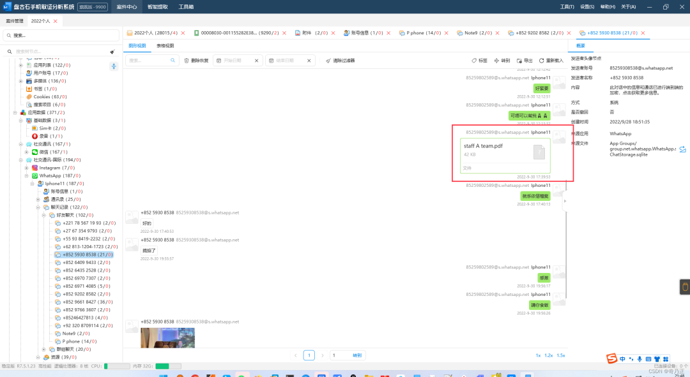Close the 账号信息 (1/0) tab
This screenshot has width=690, height=377.
pyautogui.click(x=388, y=33)
